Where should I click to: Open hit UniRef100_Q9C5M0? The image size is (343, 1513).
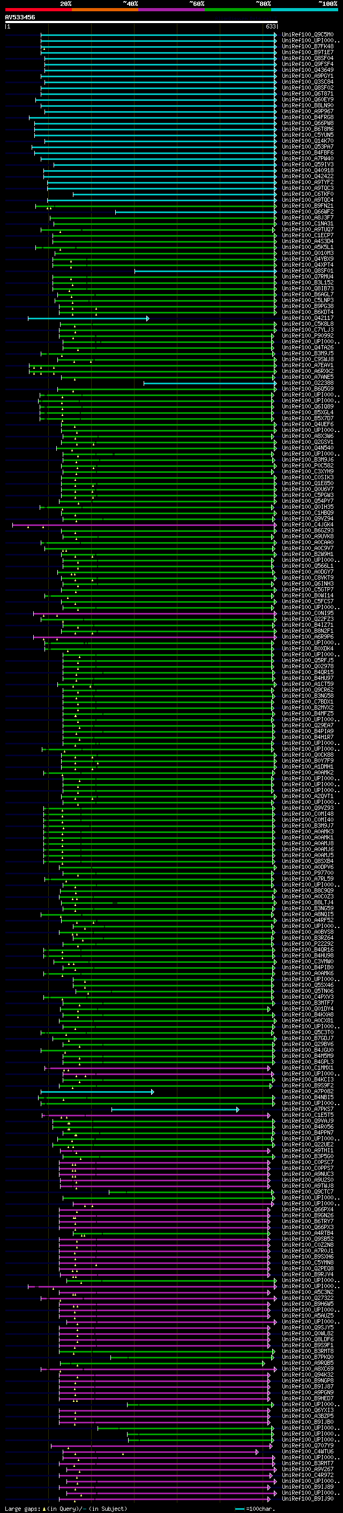click(x=308, y=35)
